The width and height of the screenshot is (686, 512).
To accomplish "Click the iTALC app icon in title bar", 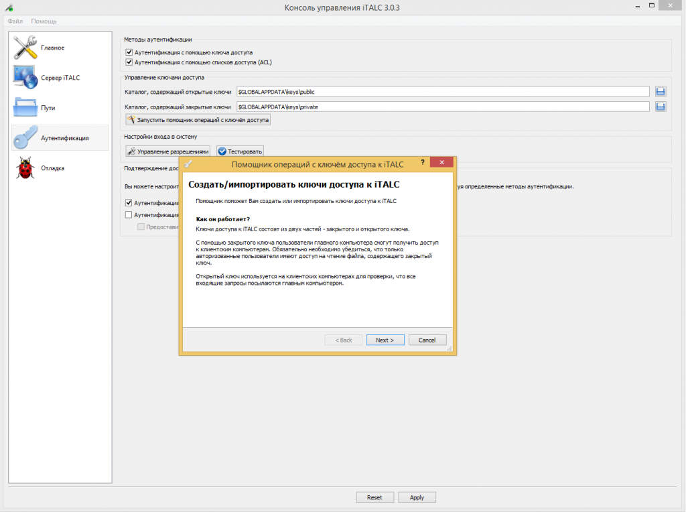I will point(9,7).
